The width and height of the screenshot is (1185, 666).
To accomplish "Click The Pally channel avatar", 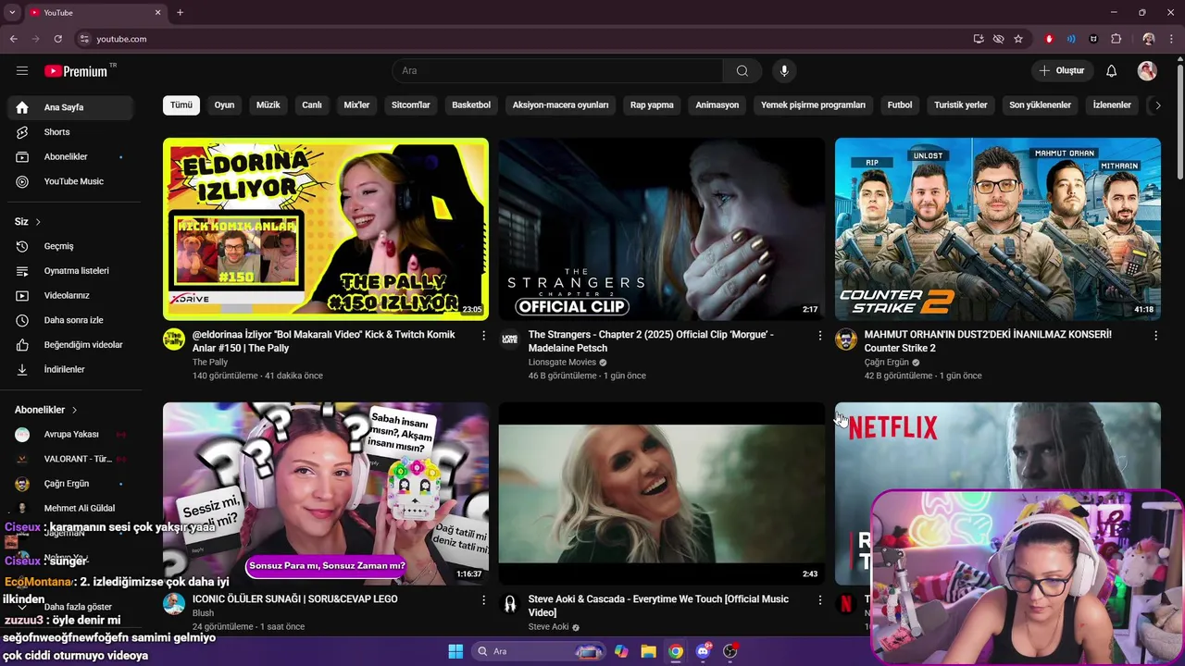I will coord(174,339).
